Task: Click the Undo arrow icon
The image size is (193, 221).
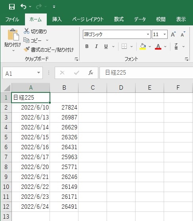Action: (23, 6)
